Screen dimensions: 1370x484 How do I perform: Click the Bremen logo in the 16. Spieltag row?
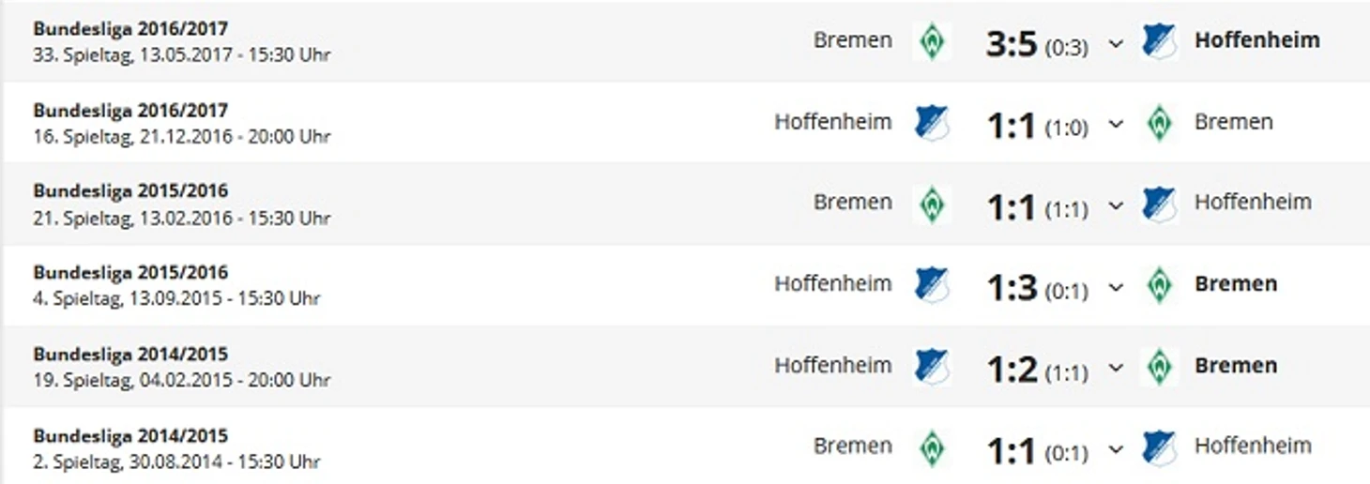pyautogui.click(x=1159, y=123)
